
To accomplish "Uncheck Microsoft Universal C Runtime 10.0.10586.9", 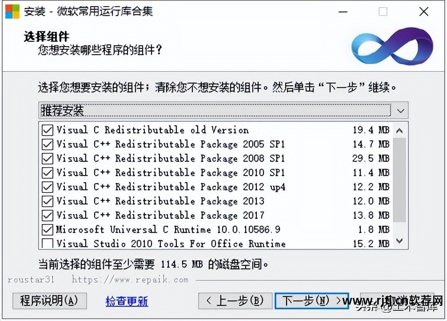I will tap(48, 230).
